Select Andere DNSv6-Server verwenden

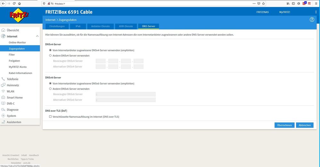[x=50, y=89]
